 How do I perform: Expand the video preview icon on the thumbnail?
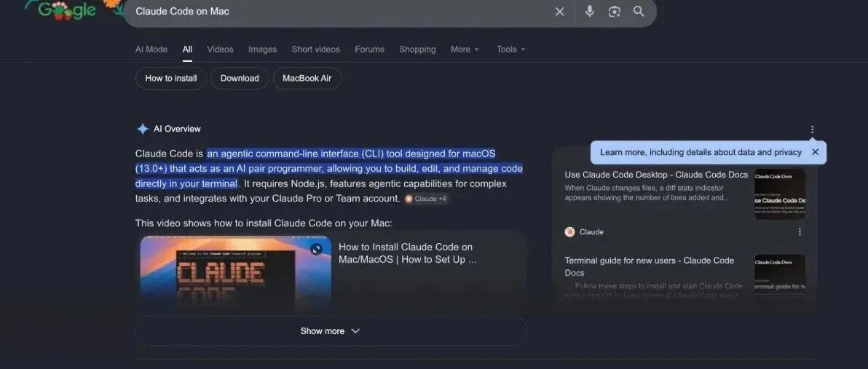pos(316,249)
